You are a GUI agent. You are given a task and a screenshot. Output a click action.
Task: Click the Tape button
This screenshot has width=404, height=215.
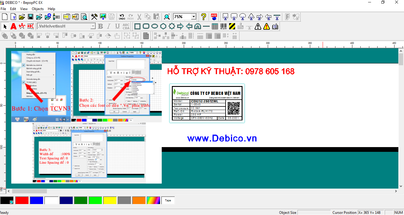168,200
